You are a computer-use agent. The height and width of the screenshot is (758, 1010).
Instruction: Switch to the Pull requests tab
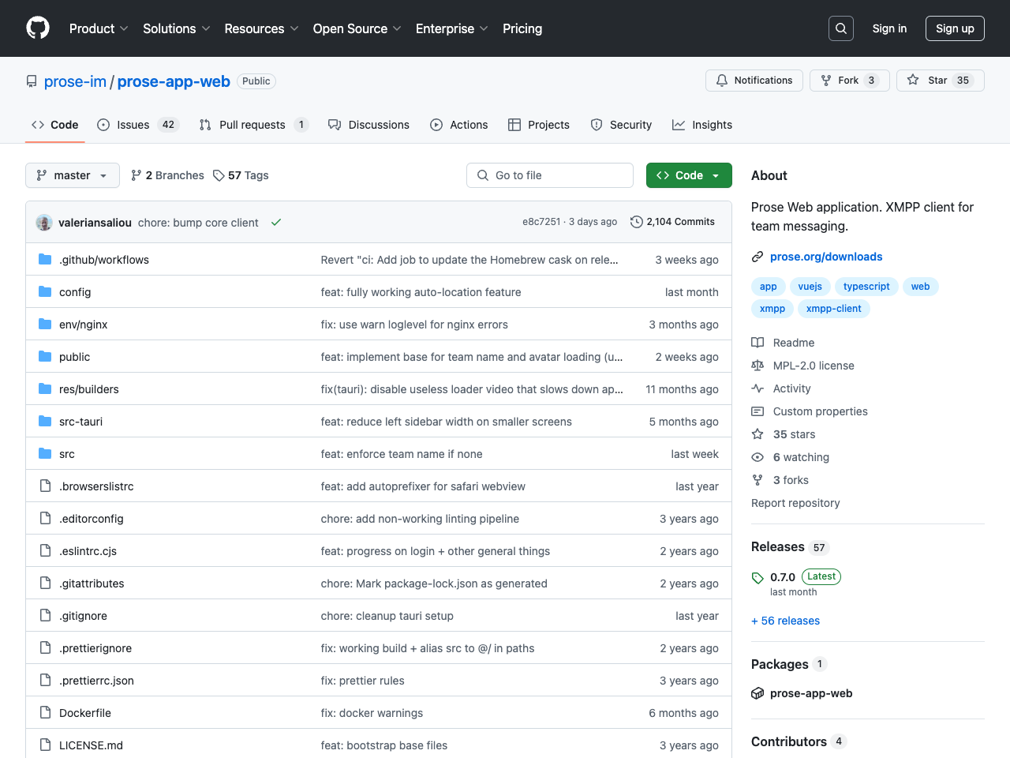[x=253, y=125]
